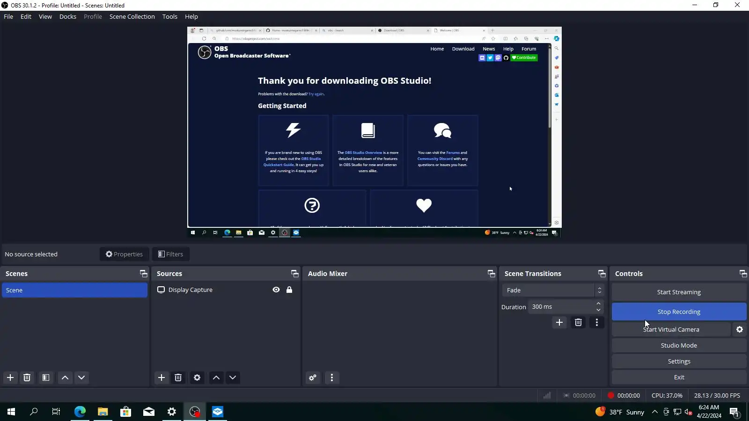749x421 pixels.
Task: Undock the Sources panel
Action: tap(295, 274)
